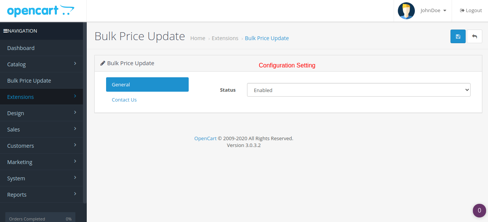Open the JohnDoe profile avatar
This screenshot has width=488, height=222.
(406, 11)
